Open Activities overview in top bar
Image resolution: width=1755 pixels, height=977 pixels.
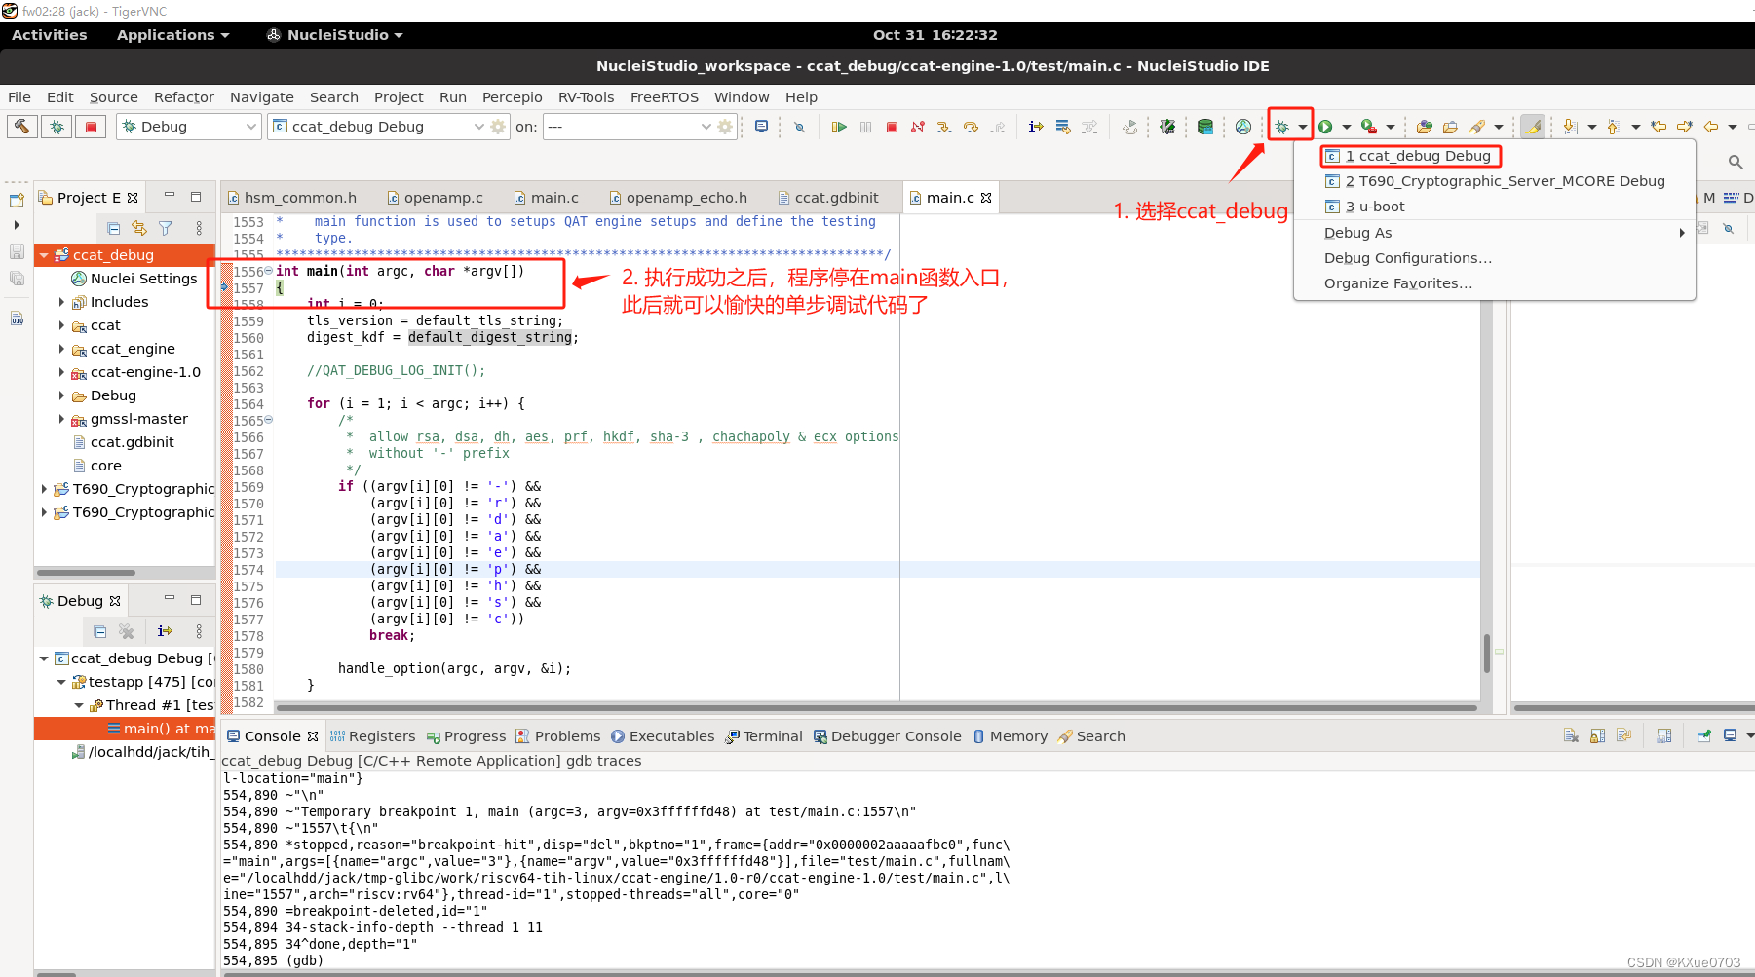50,35
